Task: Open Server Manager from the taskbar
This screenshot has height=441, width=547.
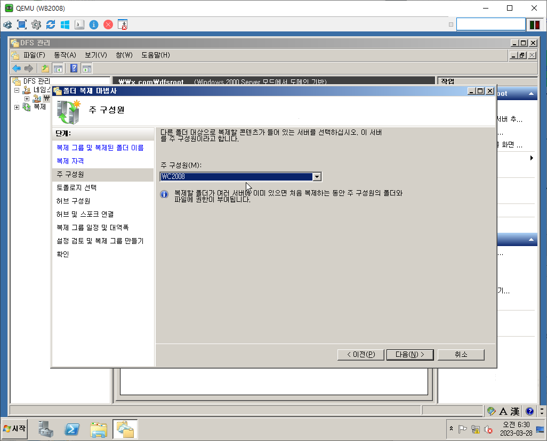Action: (x=46, y=429)
